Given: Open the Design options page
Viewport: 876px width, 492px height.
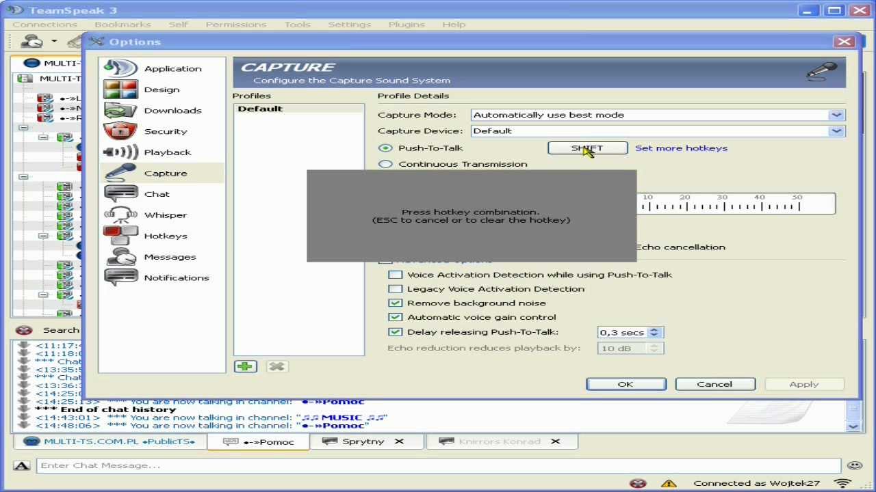Looking at the screenshot, I should [x=162, y=90].
